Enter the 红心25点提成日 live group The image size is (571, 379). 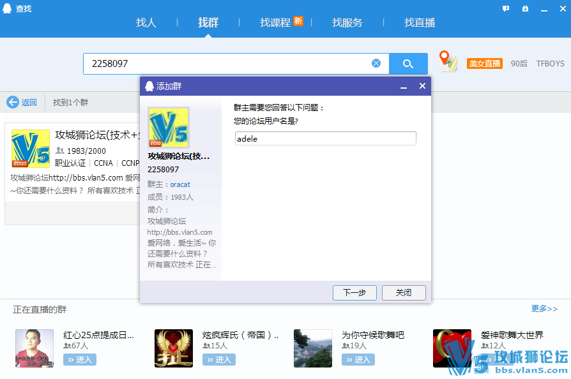pos(81,360)
